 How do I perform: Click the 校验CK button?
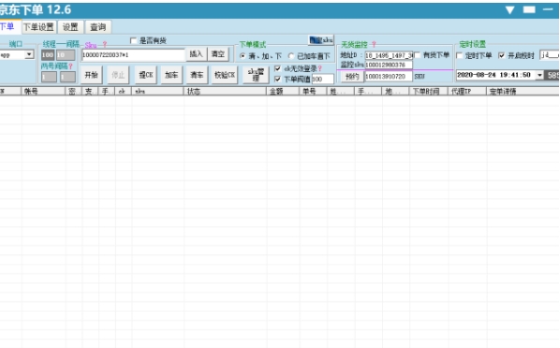coord(225,75)
